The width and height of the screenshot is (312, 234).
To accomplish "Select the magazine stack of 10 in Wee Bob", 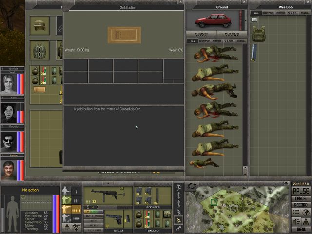I will pos(254,53).
